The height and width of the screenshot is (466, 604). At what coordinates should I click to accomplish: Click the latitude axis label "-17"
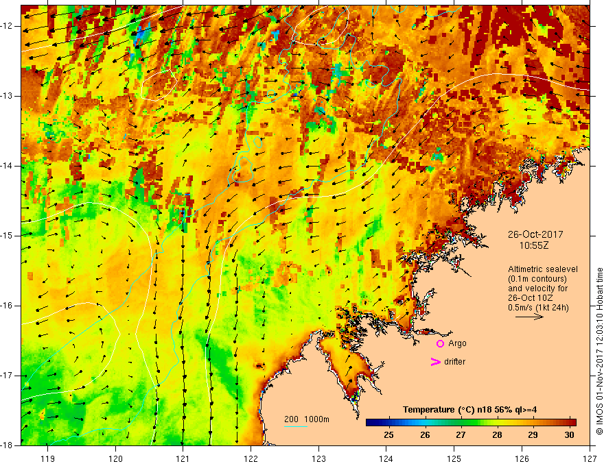(x=7, y=376)
